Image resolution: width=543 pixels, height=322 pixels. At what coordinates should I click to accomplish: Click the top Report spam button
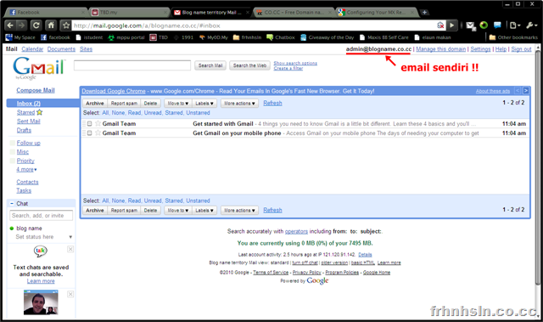pyautogui.click(x=124, y=104)
